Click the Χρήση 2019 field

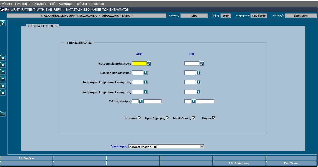pos(225,16)
